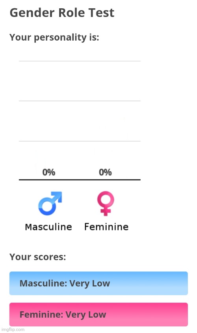Click the Your scores heading
This screenshot has width=197, height=333.
[x=38, y=257]
